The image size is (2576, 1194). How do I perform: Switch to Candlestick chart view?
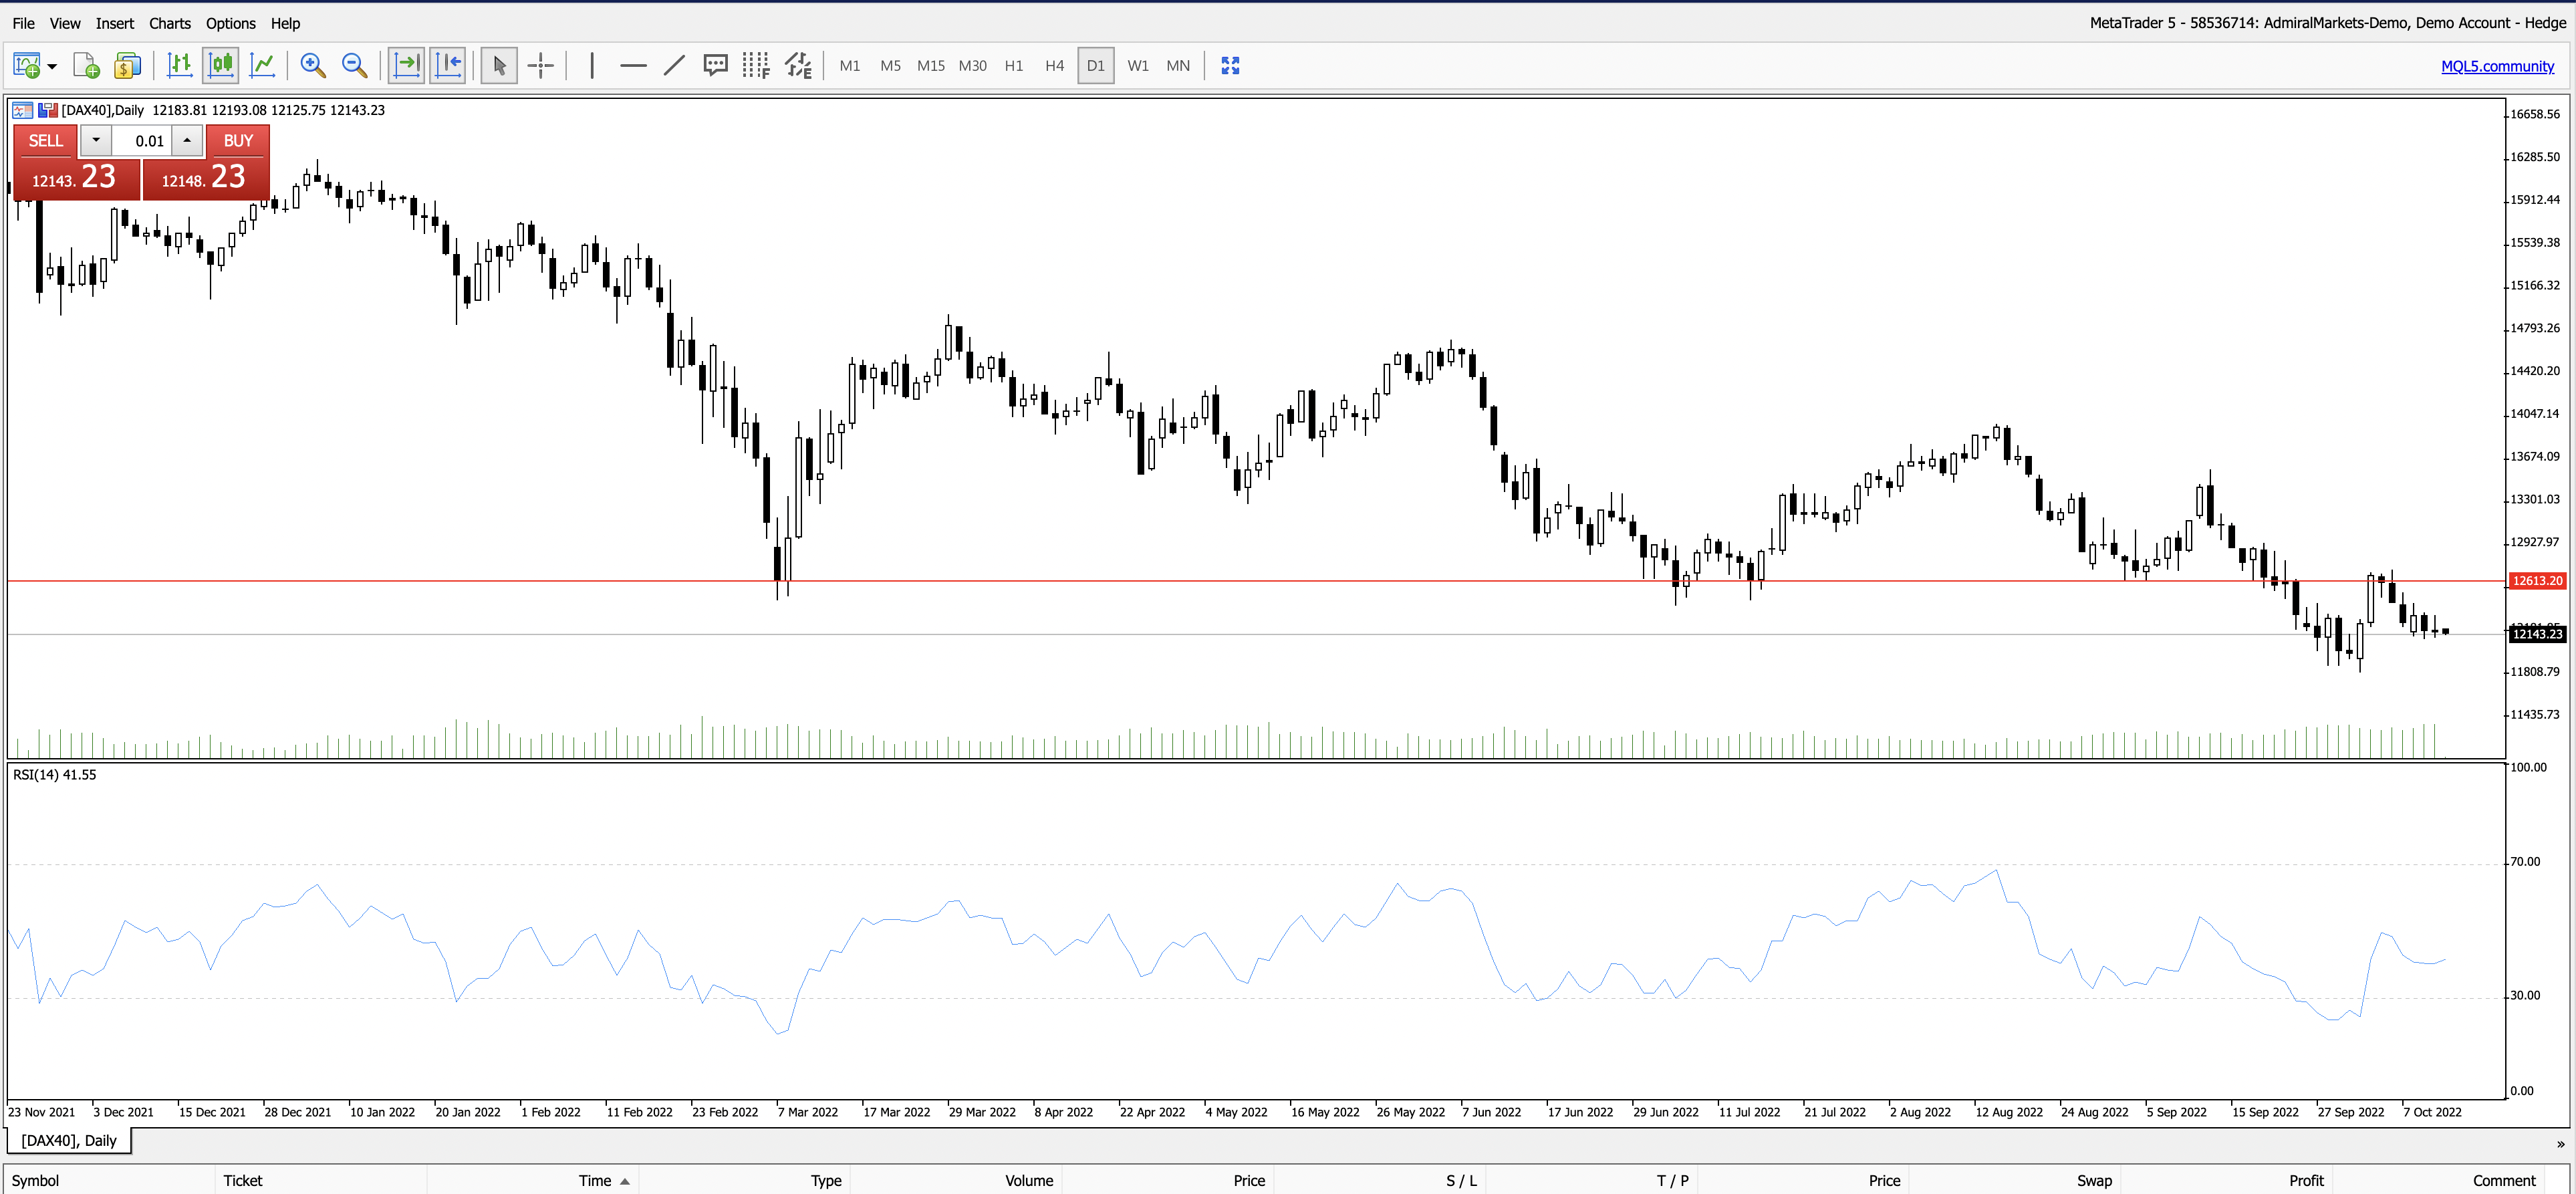(221, 66)
